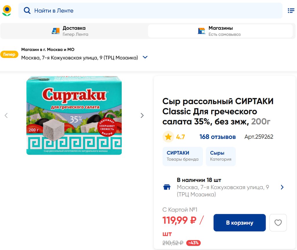Click the delivery truck icon

coord(55,31)
